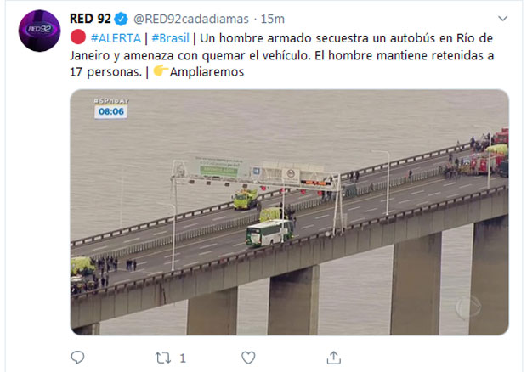Click the 08:06 clock overlay in image
527x372 pixels.
110,111
